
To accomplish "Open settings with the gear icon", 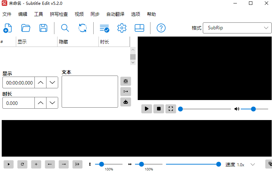I will click(122, 28).
